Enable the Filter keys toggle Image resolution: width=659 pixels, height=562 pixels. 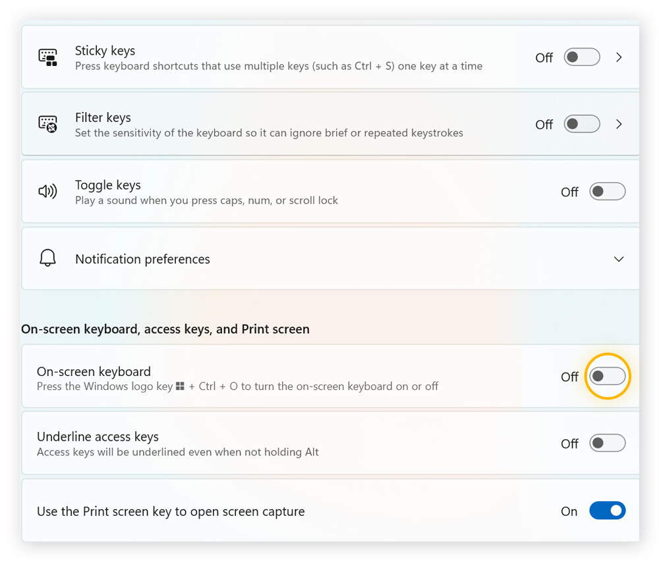(581, 124)
